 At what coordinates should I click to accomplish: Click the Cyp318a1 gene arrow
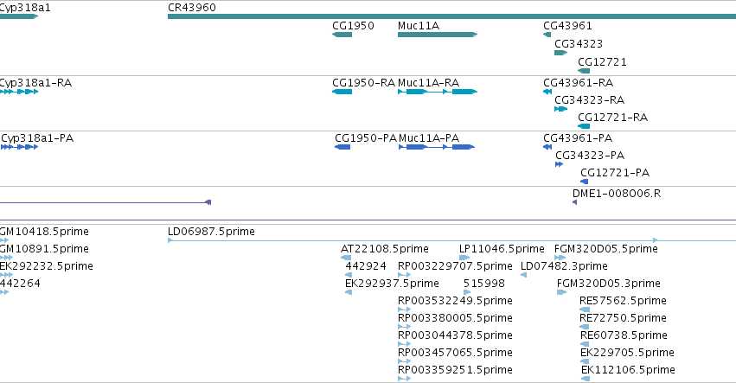tap(19, 16)
